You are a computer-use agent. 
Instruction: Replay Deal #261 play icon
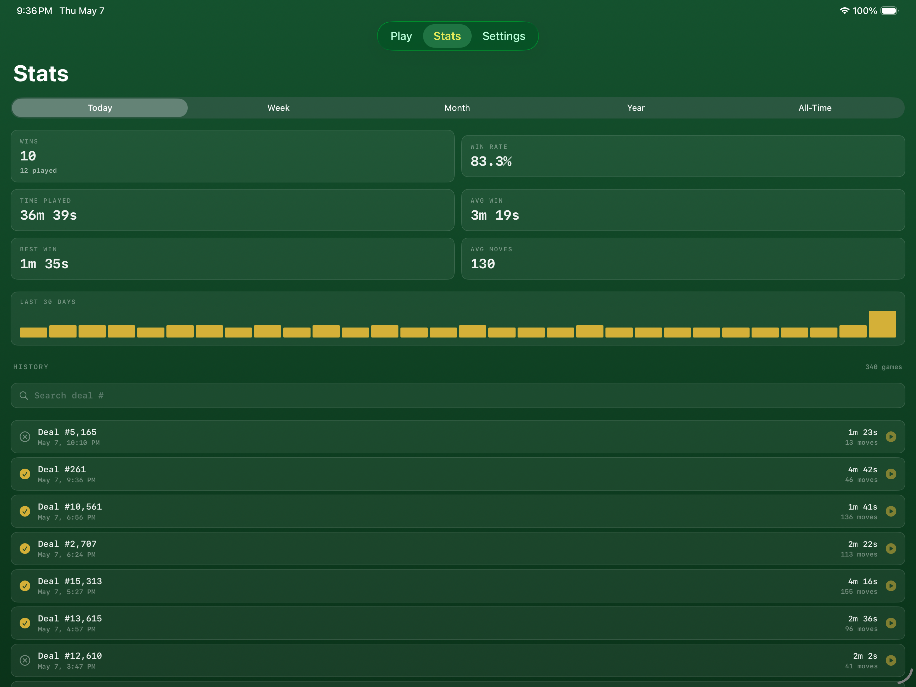891,474
